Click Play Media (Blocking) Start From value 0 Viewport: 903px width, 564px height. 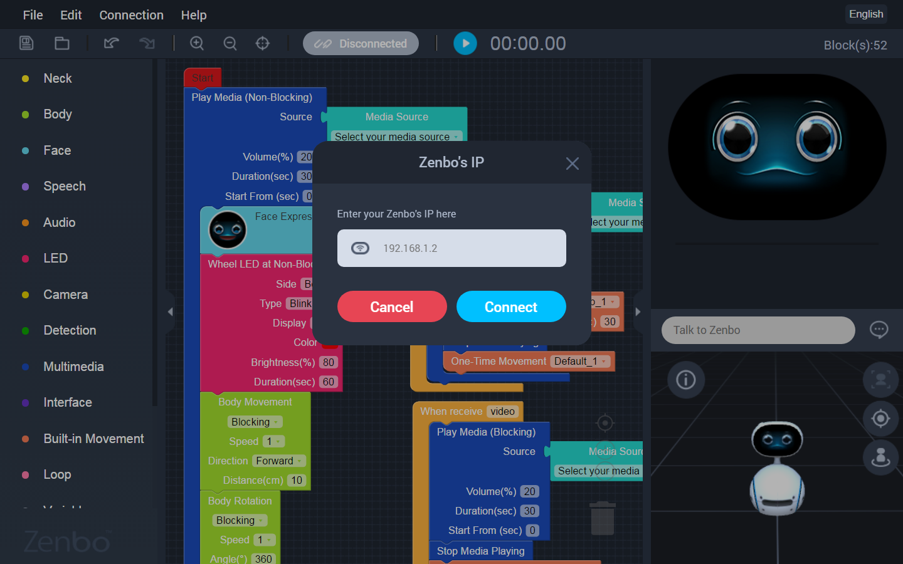[532, 531]
